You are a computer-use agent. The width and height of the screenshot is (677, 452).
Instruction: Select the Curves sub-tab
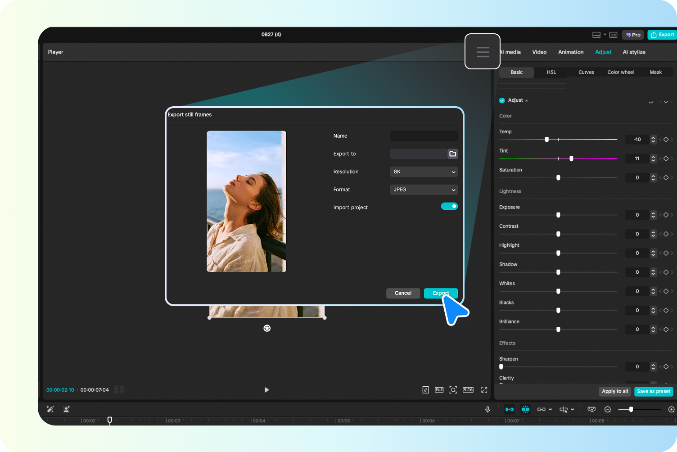tap(586, 72)
